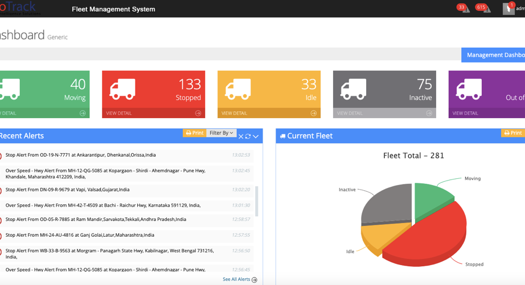Click the truck icon on Idle card

(x=238, y=89)
